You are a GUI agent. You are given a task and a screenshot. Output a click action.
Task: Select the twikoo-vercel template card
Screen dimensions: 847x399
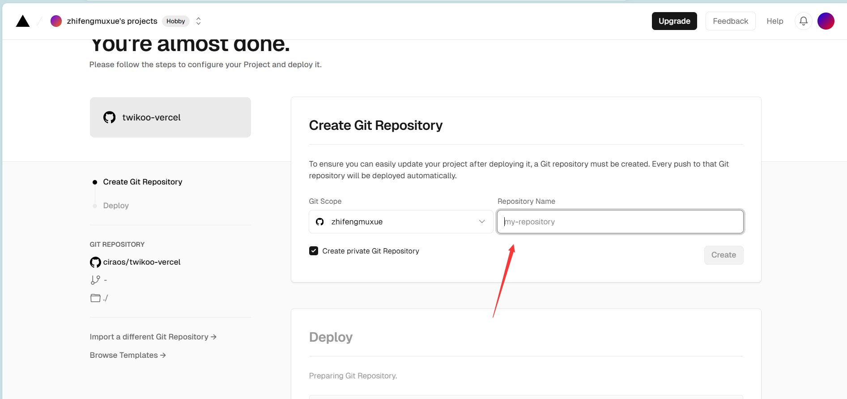point(170,117)
